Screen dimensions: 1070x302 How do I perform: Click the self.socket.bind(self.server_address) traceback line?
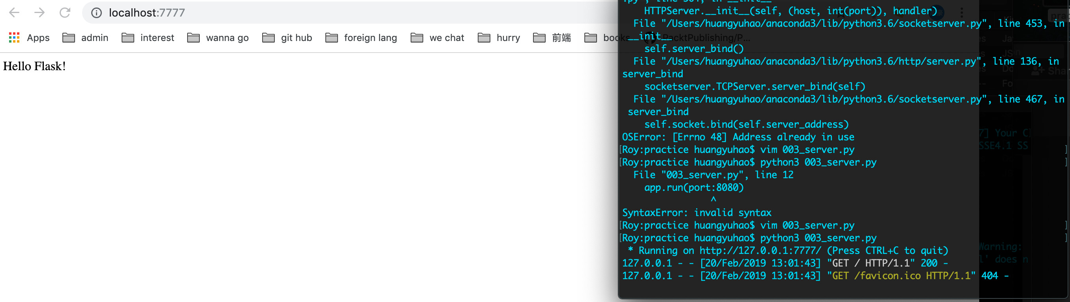click(746, 125)
